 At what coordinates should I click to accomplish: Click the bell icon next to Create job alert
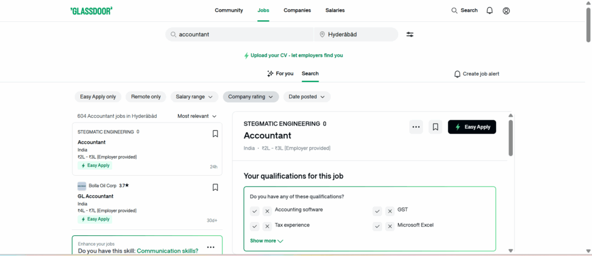457,74
